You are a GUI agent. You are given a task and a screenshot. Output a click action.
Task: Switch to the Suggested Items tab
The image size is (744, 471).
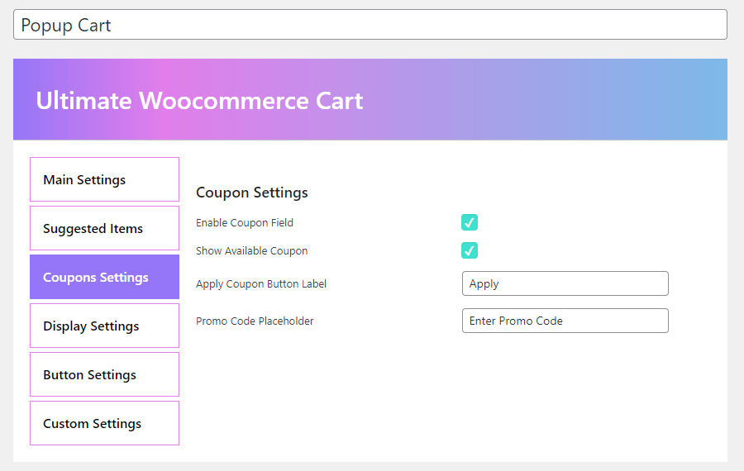tap(104, 228)
